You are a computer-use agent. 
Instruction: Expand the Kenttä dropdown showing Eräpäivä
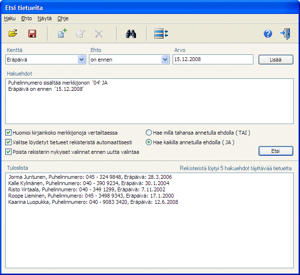point(81,60)
